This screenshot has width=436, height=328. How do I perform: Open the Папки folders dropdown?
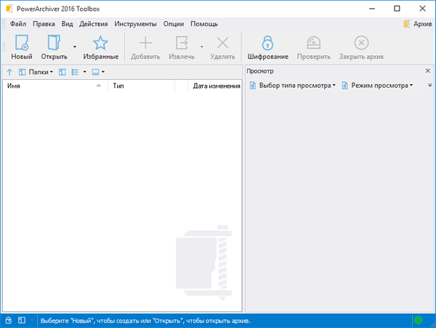pyautogui.click(x=36, y=73)
